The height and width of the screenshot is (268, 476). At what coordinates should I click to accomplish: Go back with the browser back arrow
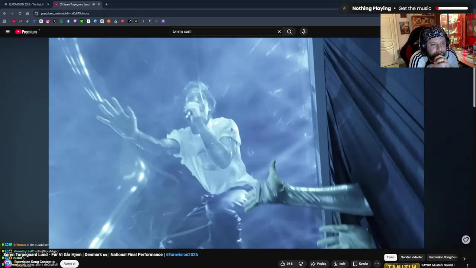tap(4, 13)
